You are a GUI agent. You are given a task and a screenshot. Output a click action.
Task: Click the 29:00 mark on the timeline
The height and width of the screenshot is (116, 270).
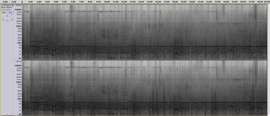267,2
